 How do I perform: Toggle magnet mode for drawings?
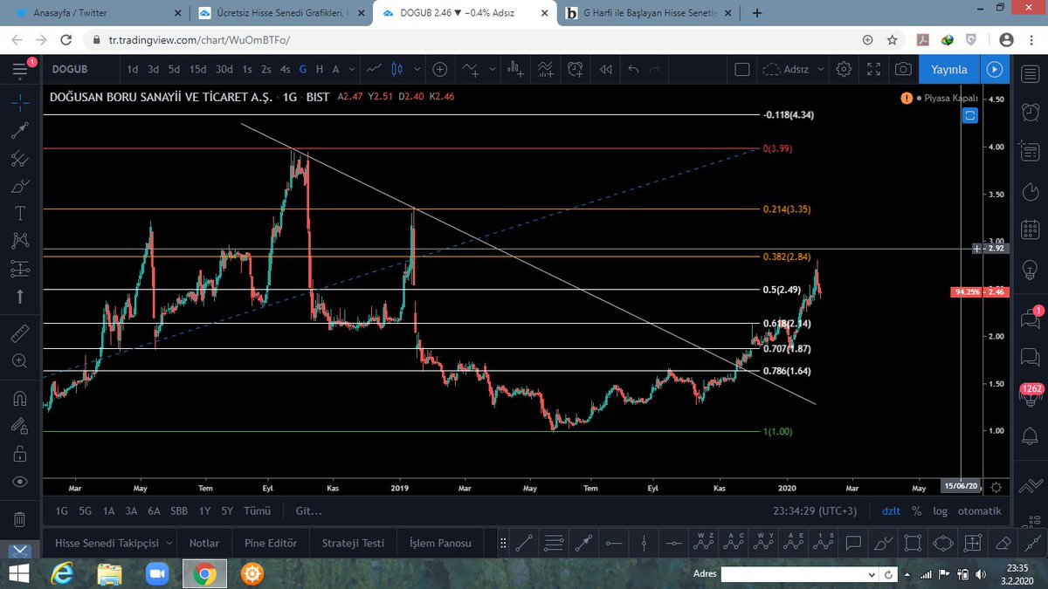pyautogui.click(x=19, y=398)
